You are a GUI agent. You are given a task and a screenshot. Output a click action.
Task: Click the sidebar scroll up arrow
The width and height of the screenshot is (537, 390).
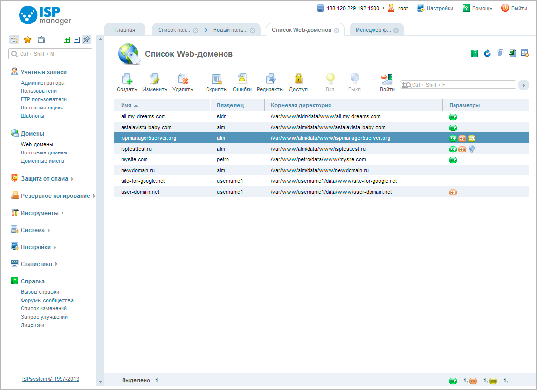(x=100, y=40)
